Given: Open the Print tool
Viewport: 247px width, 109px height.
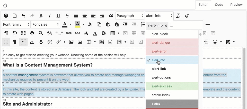Looking at the screenshot, I should point(32,33).
